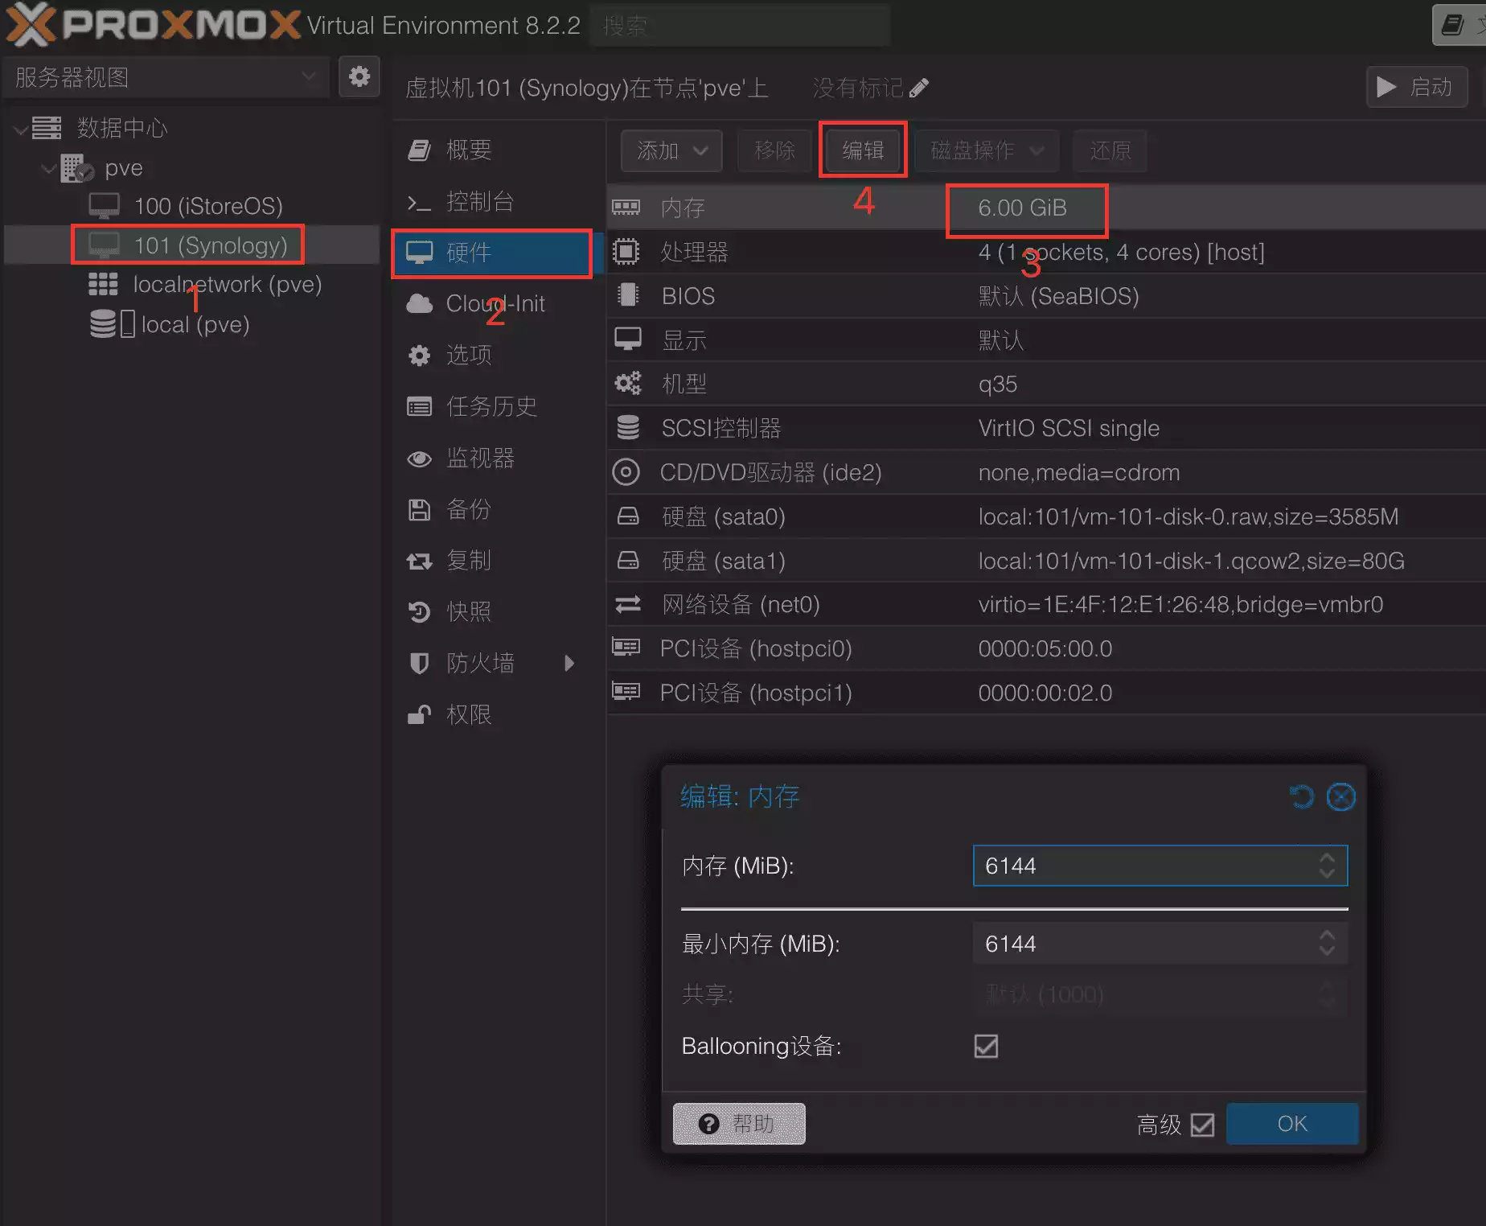Click the 启动 start button
This screenshot has height=1226, width=1486.
1416,87
